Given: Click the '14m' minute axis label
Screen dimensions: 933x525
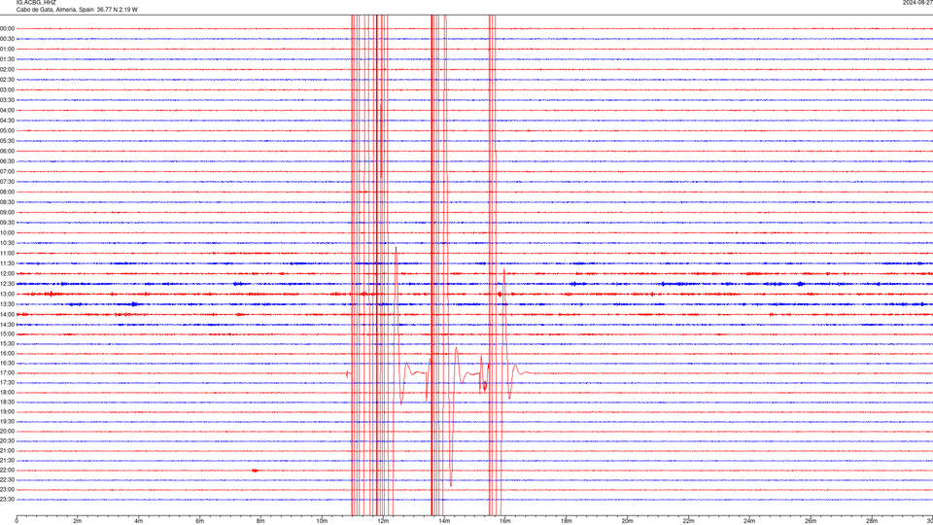Looking at the screenshot, I should tap(444, 521).
